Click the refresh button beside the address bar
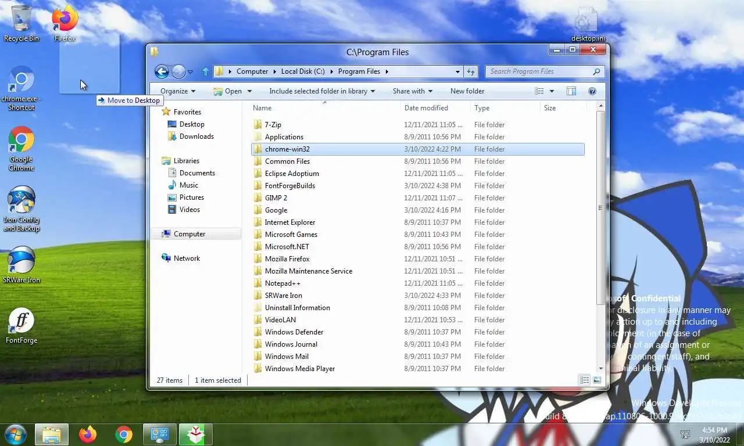This screenshot has width=744, height=446. click(x=471, y=71)
